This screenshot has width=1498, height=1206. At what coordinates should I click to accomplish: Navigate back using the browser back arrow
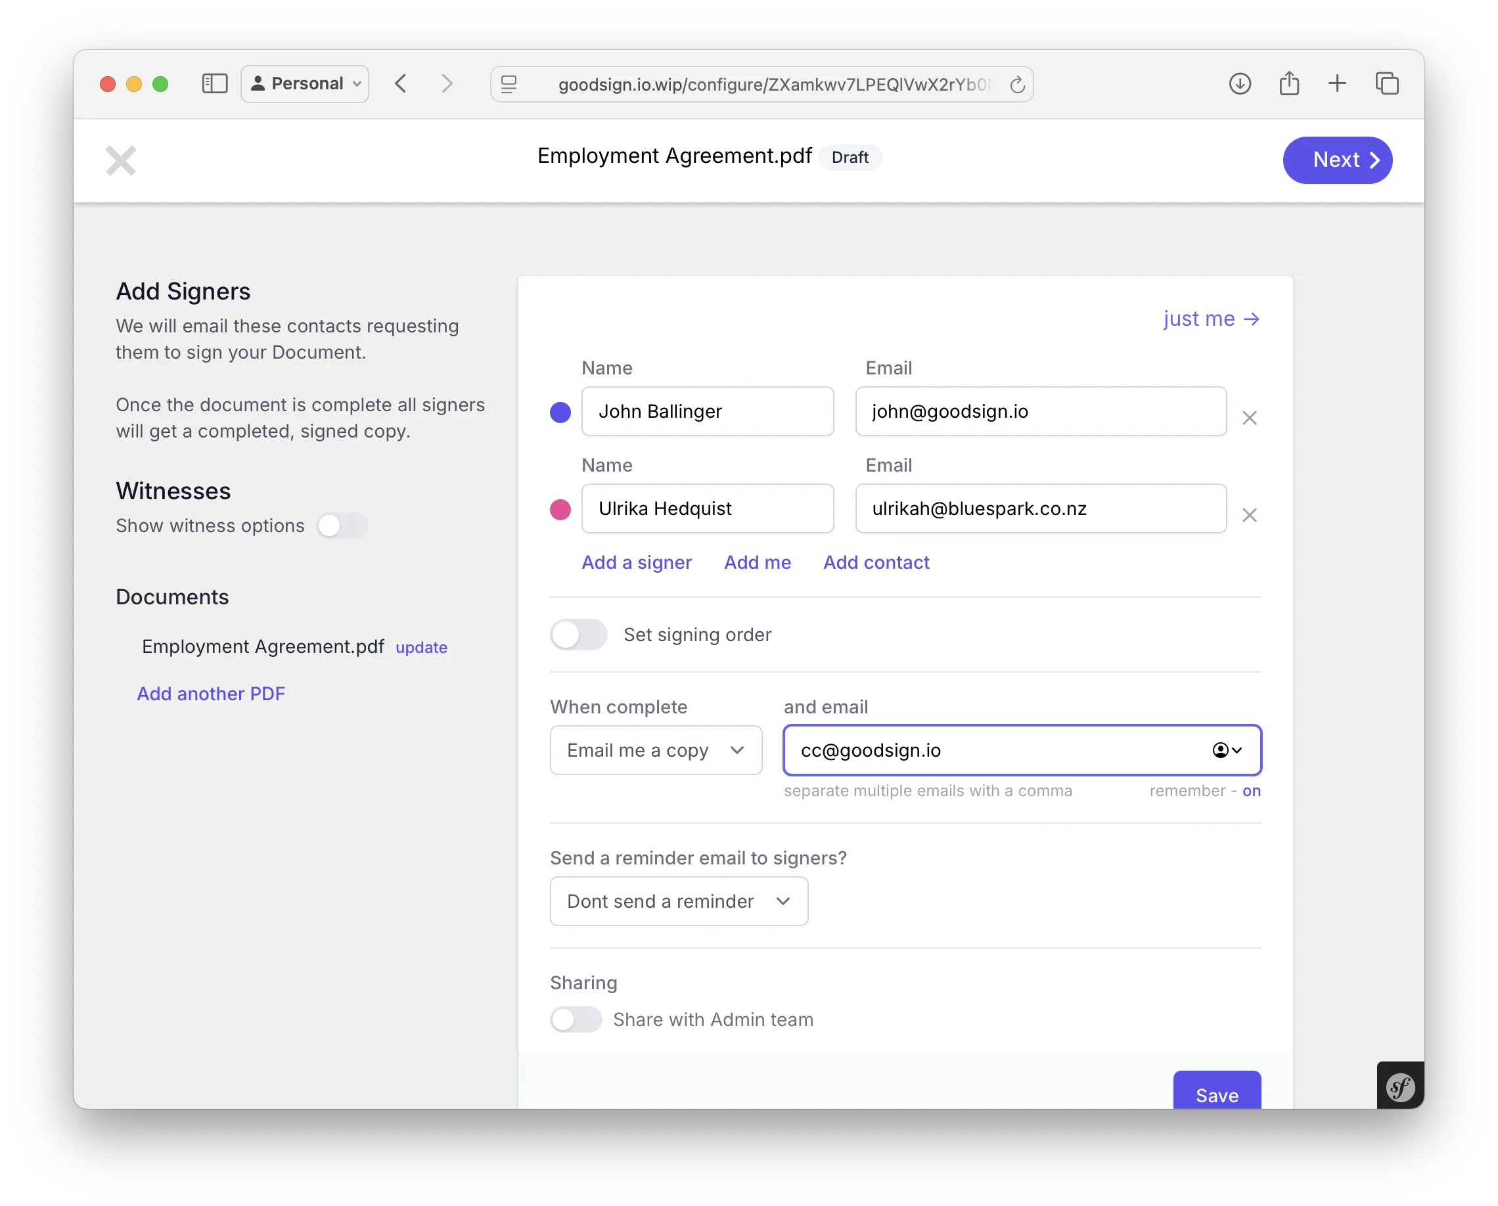click(x=401, y=83)
